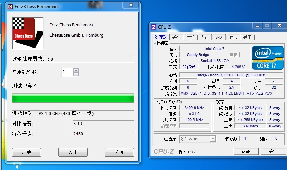Click the 'Sandy Bridge' code name field
This screenshot has height=170, width=287.
point(198,55)
